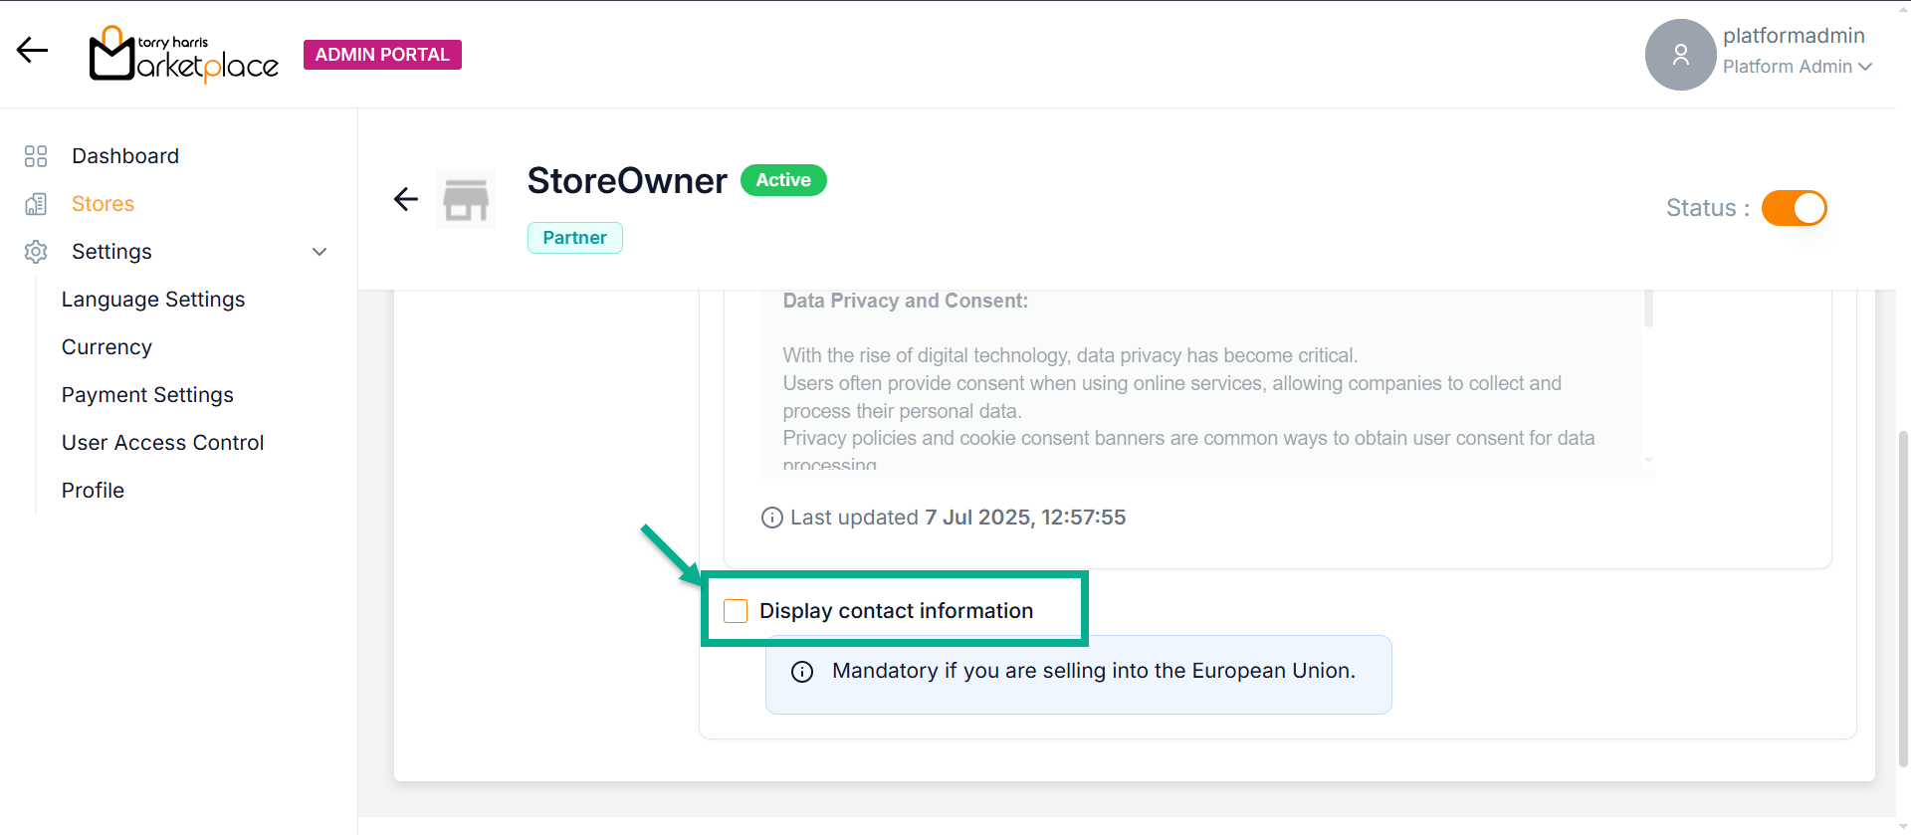
Task: Open Currency settings
Action: (x=106, y=347)
